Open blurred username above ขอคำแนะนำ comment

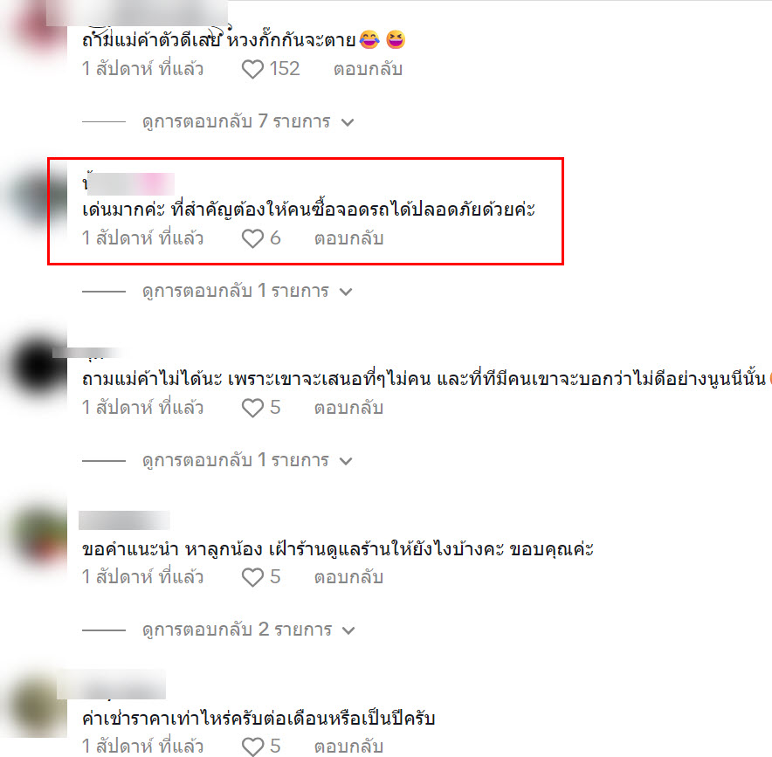pos(125,520)
